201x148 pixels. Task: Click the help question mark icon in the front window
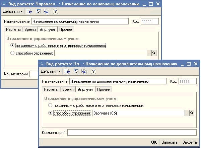[x=93, y=71]
